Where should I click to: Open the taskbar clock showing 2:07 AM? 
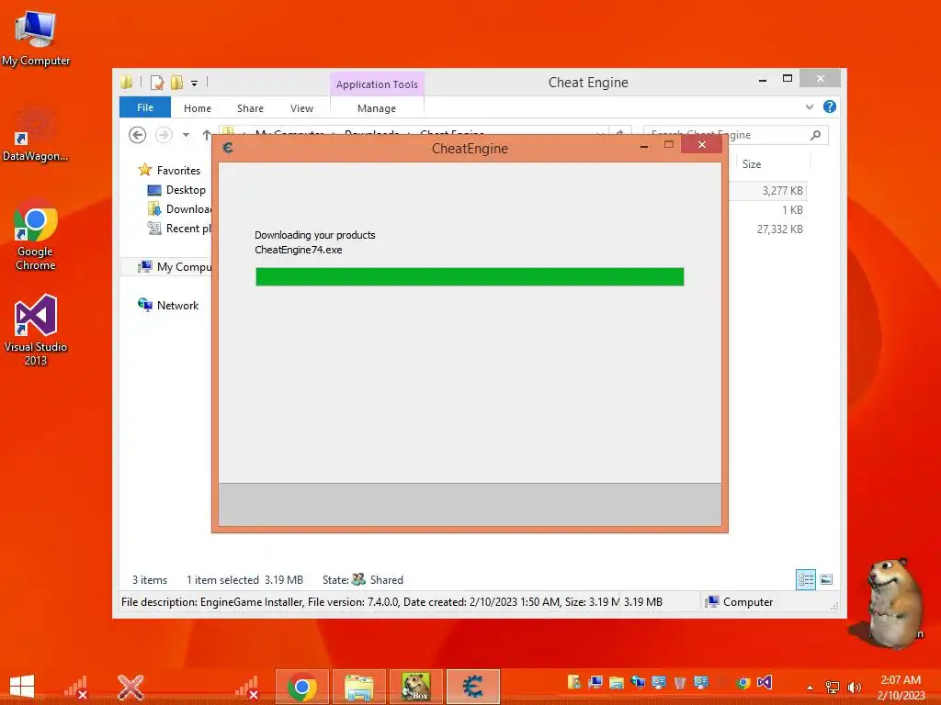tap(901, 688)
